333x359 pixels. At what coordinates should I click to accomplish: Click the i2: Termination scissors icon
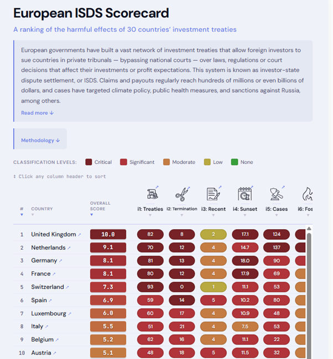181,194
